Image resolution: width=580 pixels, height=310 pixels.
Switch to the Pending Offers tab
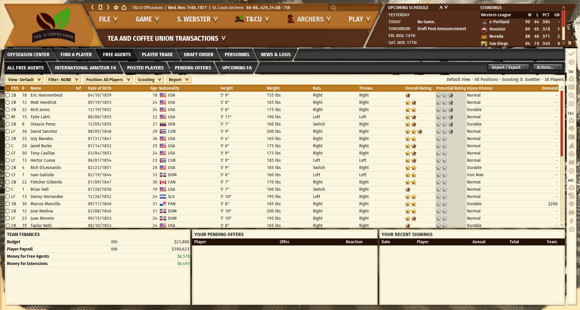pyautogui.click(x=193, y=68)
